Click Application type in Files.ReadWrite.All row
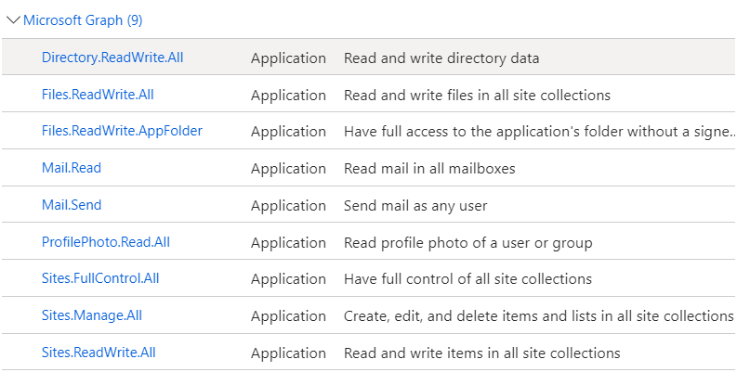The height and width of the screenshot is (385, 737). [288, 96]
